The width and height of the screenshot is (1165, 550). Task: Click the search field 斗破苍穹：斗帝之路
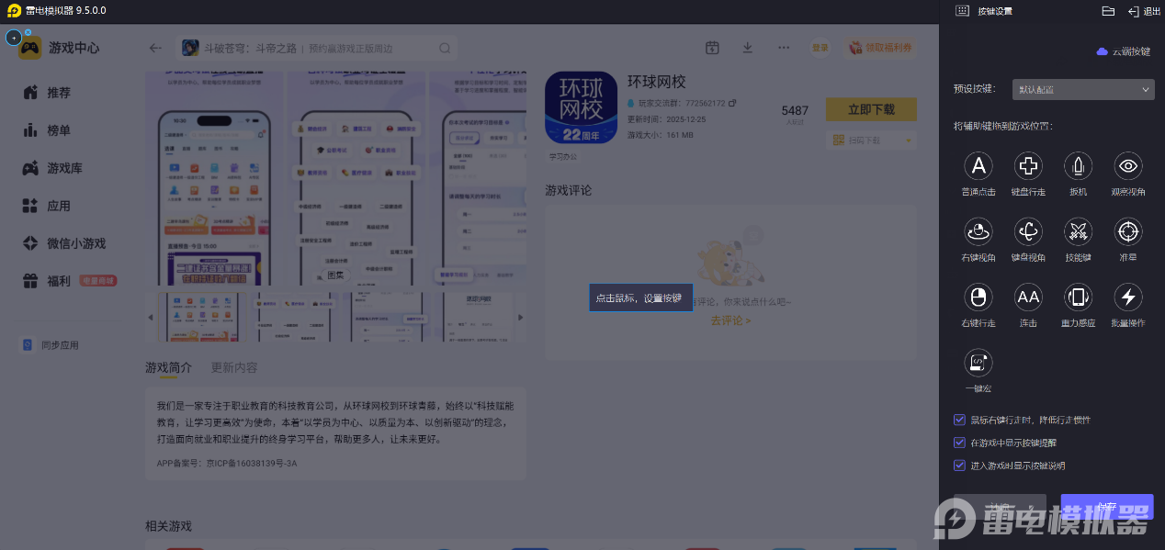click(x=317, y=49)
